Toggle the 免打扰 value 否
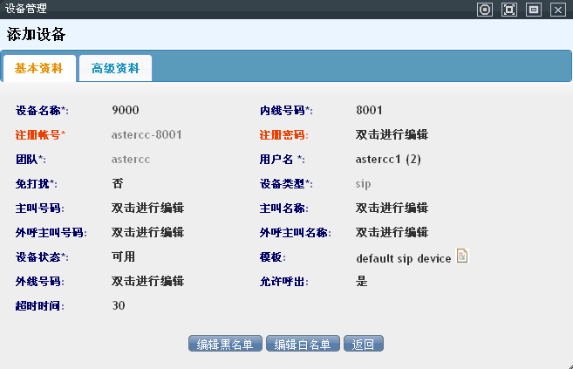Viewport: 573px width, 369px height. pos(118,184)
